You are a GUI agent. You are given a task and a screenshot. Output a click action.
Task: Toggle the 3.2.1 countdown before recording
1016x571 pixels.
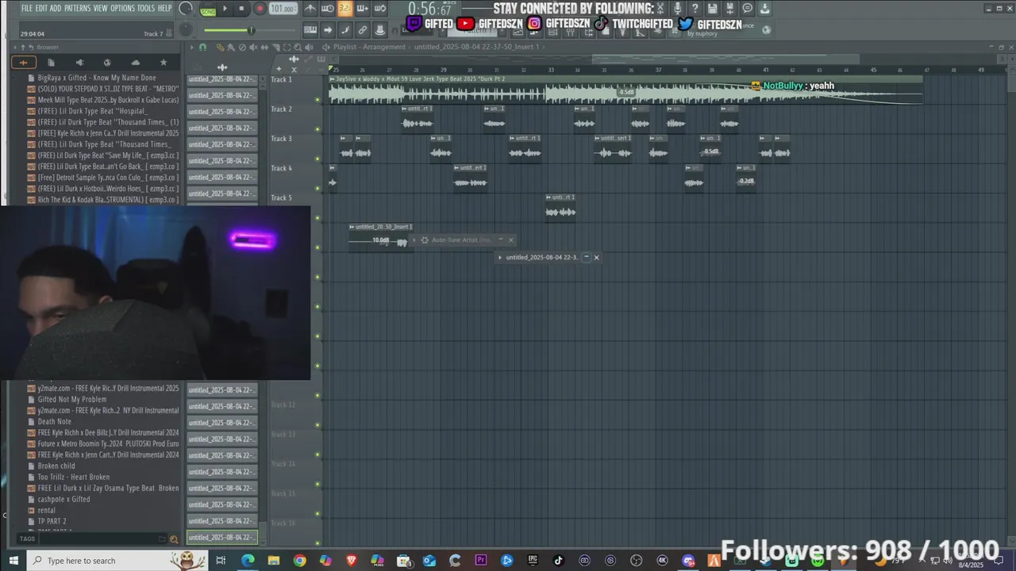coord(344,9)
